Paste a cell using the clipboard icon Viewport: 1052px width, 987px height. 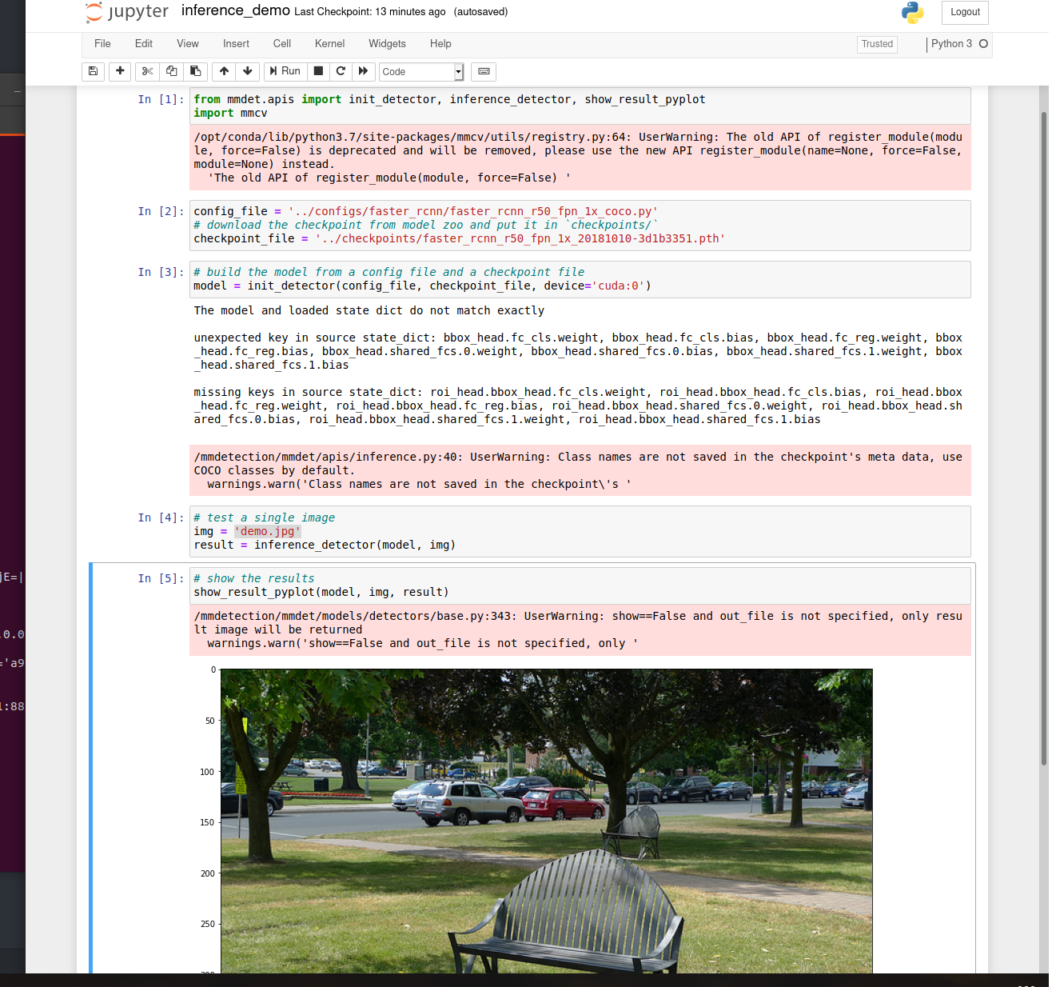tap(195, 71)
